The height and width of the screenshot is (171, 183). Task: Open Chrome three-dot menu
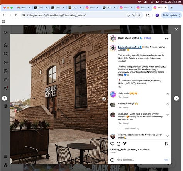click(180, 15)
